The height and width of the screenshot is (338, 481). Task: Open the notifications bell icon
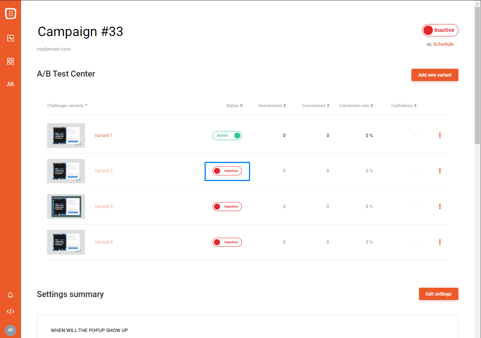tap(11, 295)
